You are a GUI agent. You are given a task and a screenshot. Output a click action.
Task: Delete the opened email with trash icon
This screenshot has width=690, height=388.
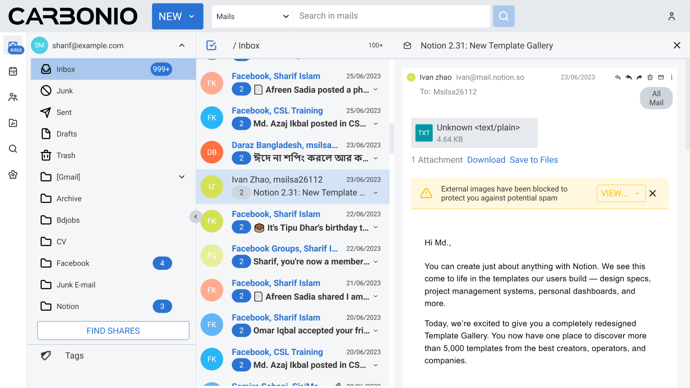tap(650, 77)
